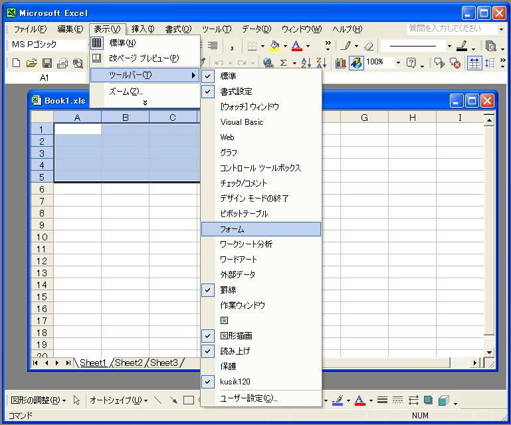The height and width of the screenshot is (425, 511).
Task: Select column G header
Action: pos(364,118)
